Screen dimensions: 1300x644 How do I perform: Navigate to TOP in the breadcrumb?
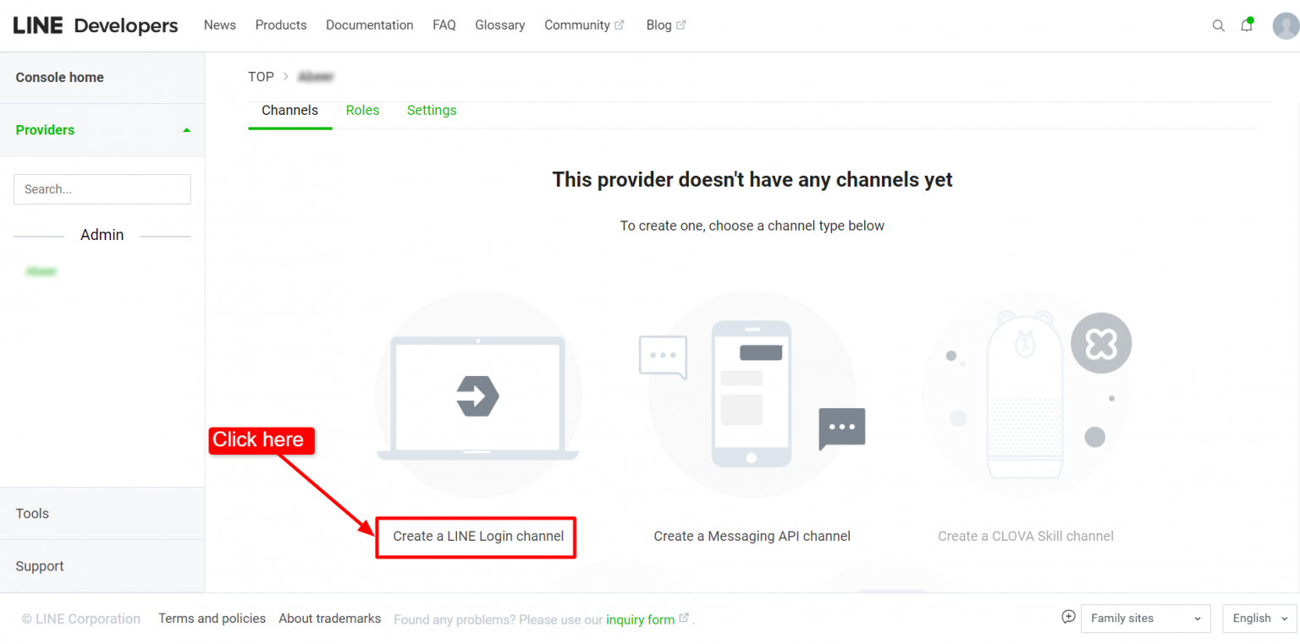pos(261,76)
